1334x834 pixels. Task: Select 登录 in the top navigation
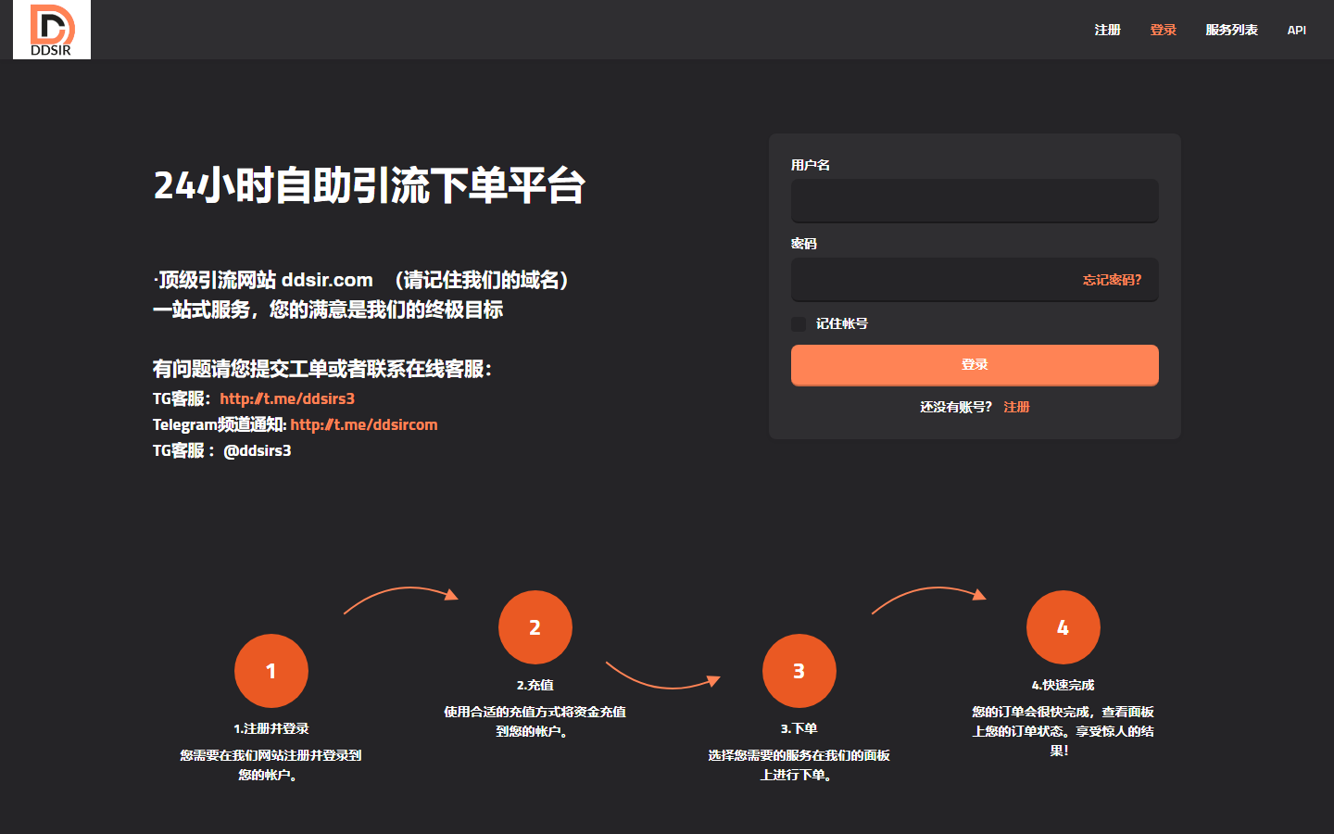click(1163, 30)
